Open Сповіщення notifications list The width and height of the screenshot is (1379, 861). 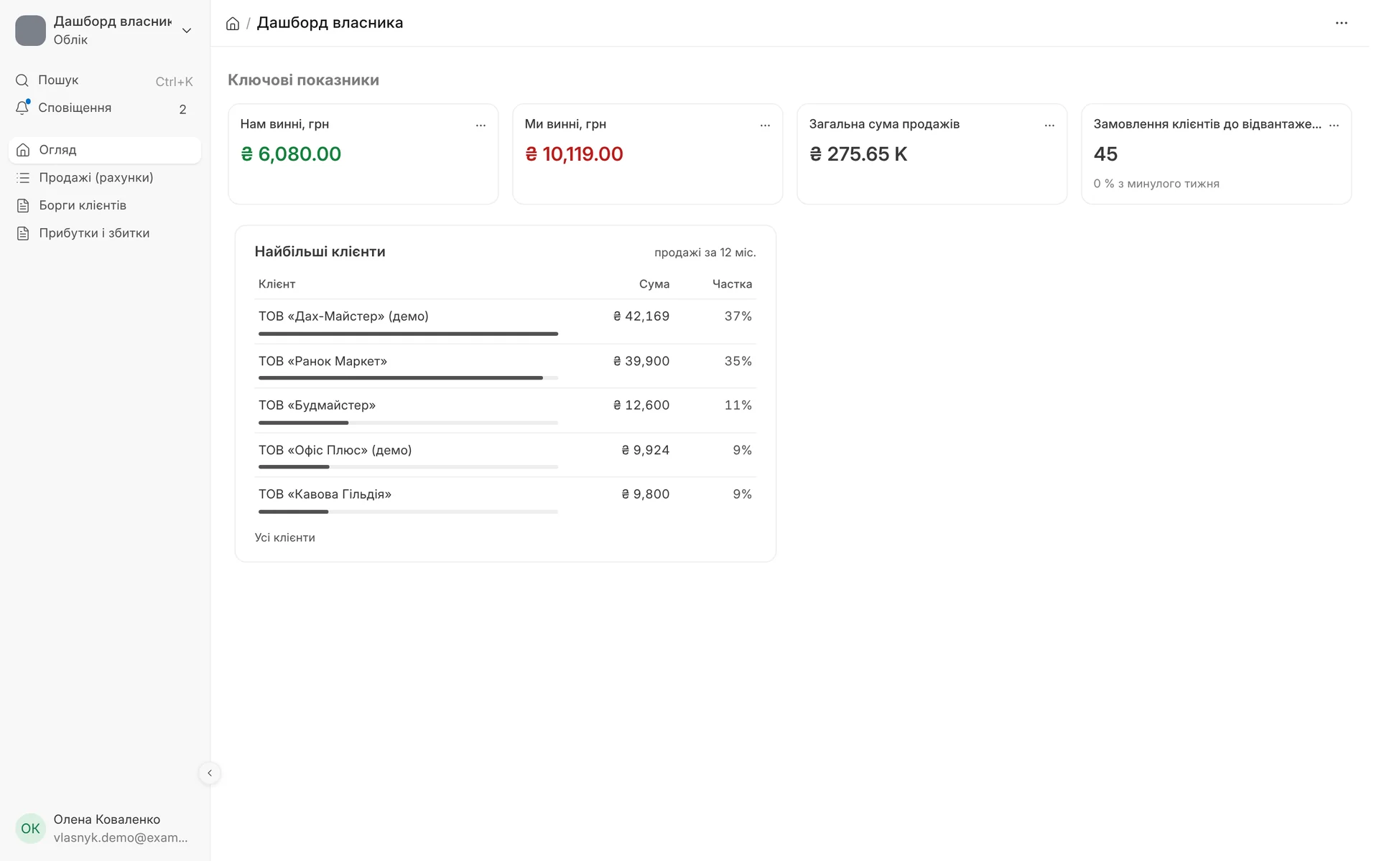point(105,108)
